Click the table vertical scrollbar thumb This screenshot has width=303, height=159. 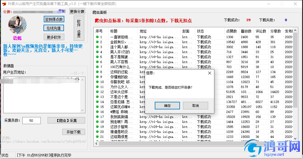295,70
